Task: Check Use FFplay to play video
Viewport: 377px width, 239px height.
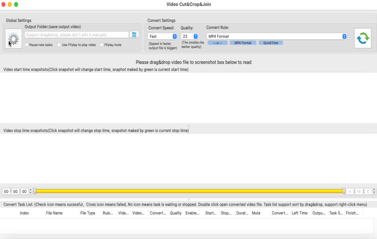Action: pos(59,45)
